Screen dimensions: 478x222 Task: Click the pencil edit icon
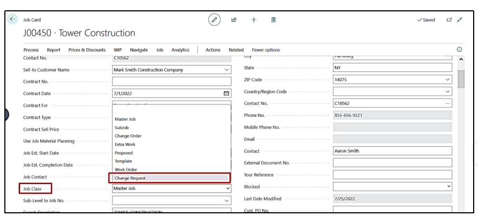tap(215, 20)
